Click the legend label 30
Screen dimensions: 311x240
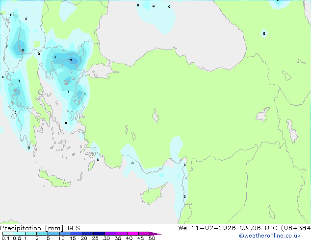click(106, 238)
